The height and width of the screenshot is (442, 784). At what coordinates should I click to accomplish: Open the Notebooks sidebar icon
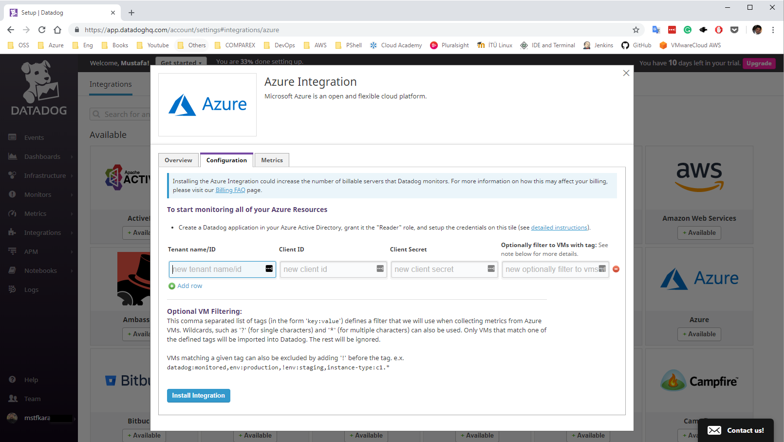pos(13,270)
